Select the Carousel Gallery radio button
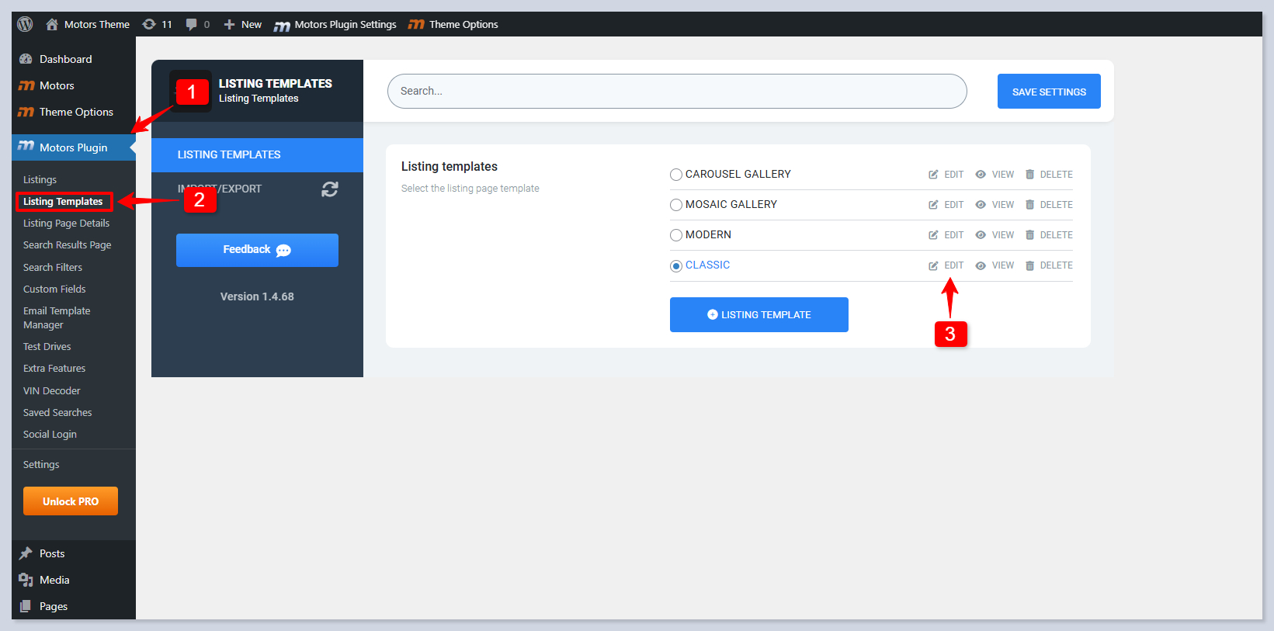 [676, 175]
